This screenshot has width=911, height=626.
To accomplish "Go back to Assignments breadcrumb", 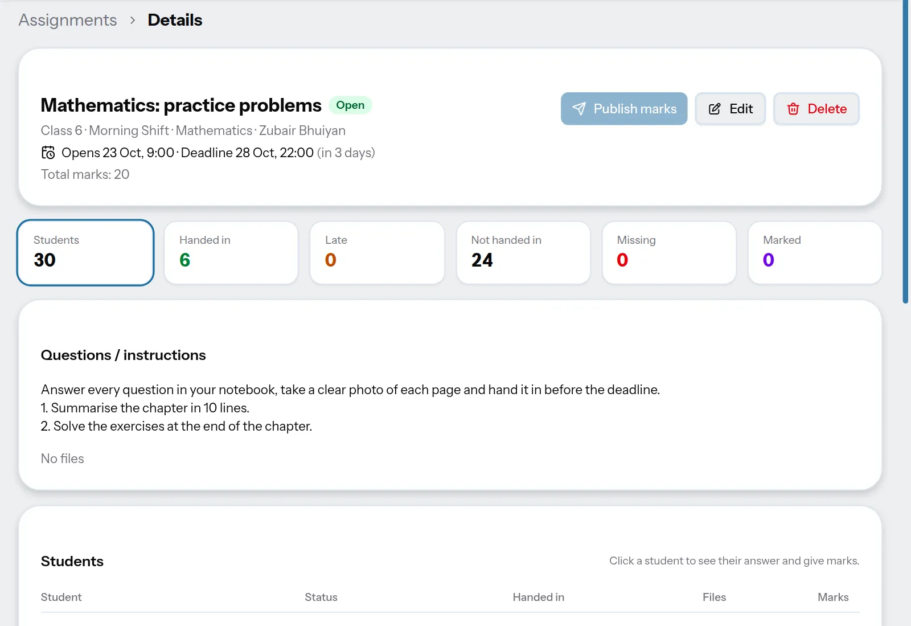I will (x=68, y=20).
